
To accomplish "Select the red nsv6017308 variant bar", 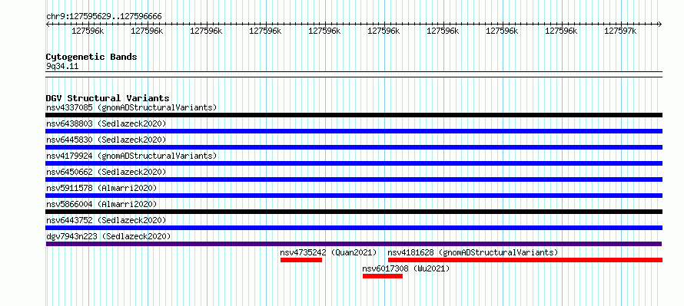I will point(383,276).
